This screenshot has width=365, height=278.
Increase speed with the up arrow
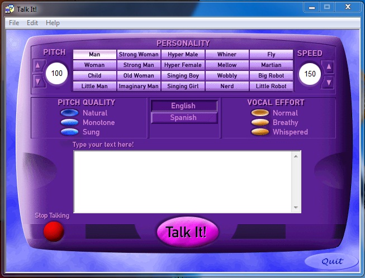point(329,67)
